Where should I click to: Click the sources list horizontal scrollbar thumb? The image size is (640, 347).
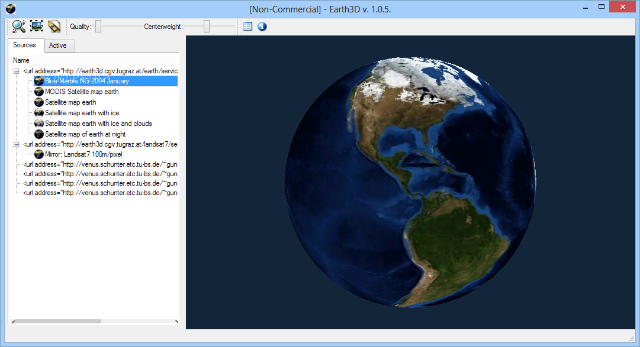coord(59,322)
